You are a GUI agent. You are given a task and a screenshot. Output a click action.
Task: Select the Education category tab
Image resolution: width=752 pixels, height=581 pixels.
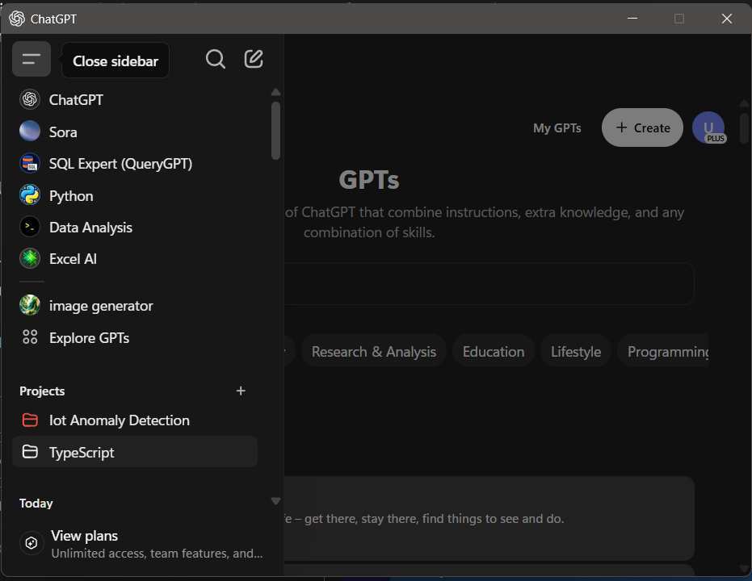(x=493, y=352)
